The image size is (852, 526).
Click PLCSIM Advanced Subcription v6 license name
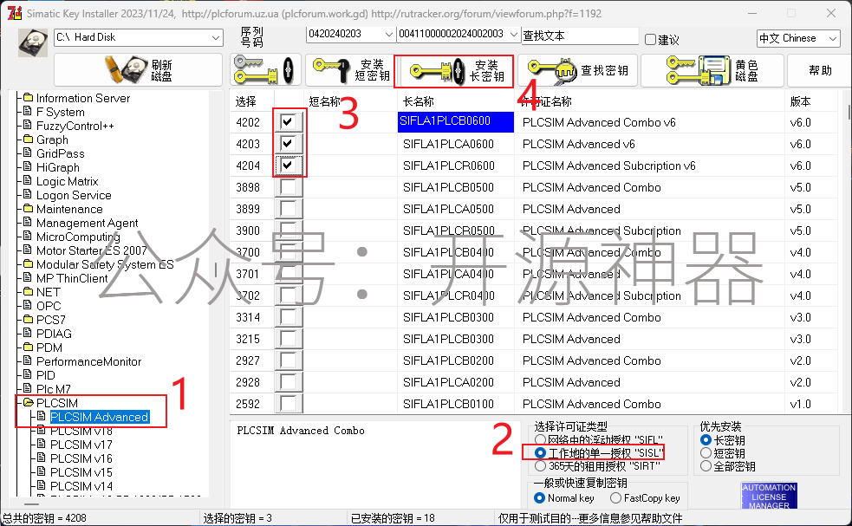[608, 166]
